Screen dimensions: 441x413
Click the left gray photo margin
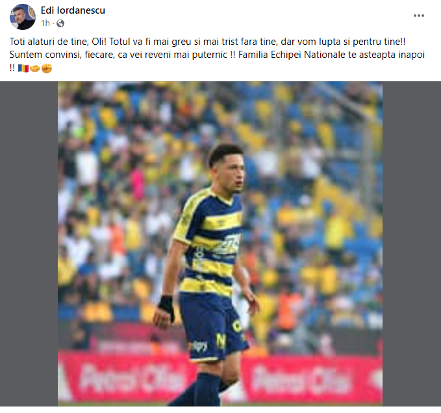[x=29, y=244]
